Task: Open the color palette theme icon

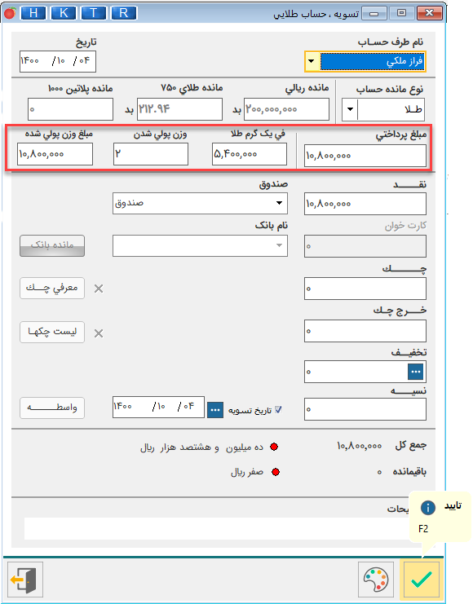Action: tap(376, 580)
